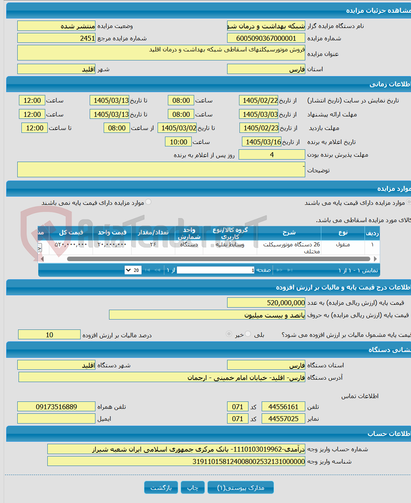Click the VAT percentage field showing 10
This screenshot has width=411, height=503.
click(49, 335)
